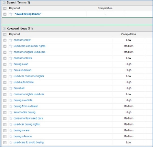Star the buy a used van keyword
Screen dimensions: 153x147
pyautogui.click(x=11, y=70)
